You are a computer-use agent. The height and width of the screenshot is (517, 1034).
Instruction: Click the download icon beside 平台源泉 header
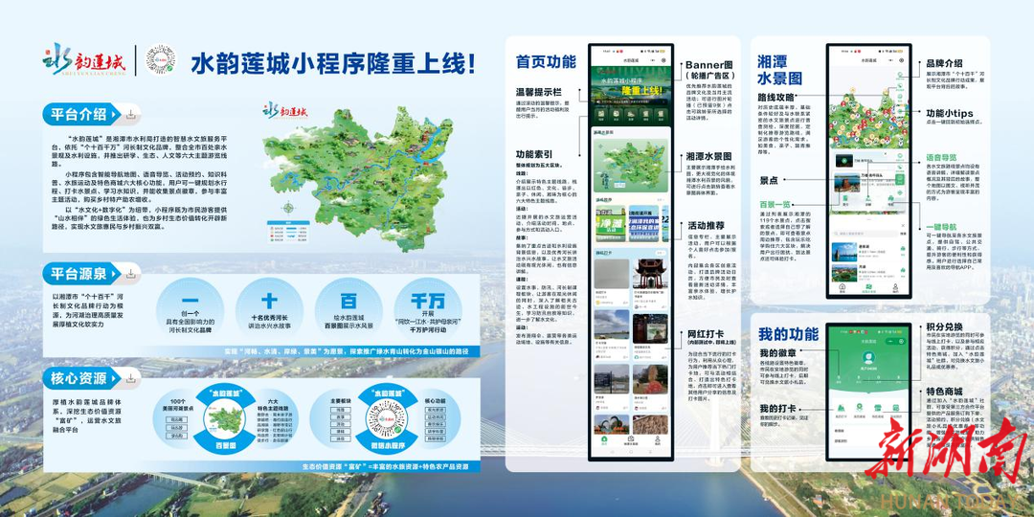tap(132, 274)
